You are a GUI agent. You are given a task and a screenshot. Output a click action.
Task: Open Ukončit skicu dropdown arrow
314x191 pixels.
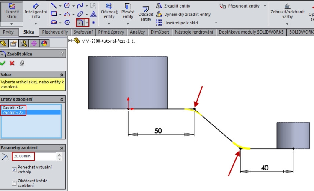pyautogui.click(x=12, y=24)
